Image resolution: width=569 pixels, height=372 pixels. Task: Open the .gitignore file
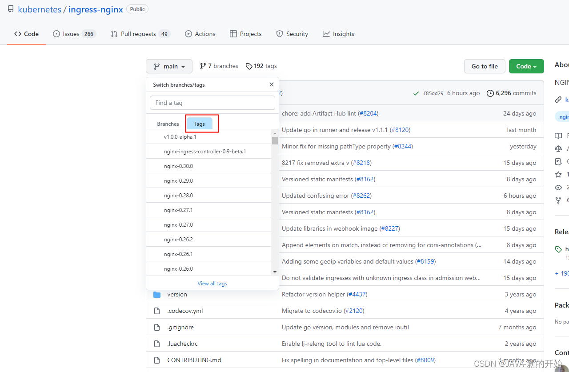(180, 327)
